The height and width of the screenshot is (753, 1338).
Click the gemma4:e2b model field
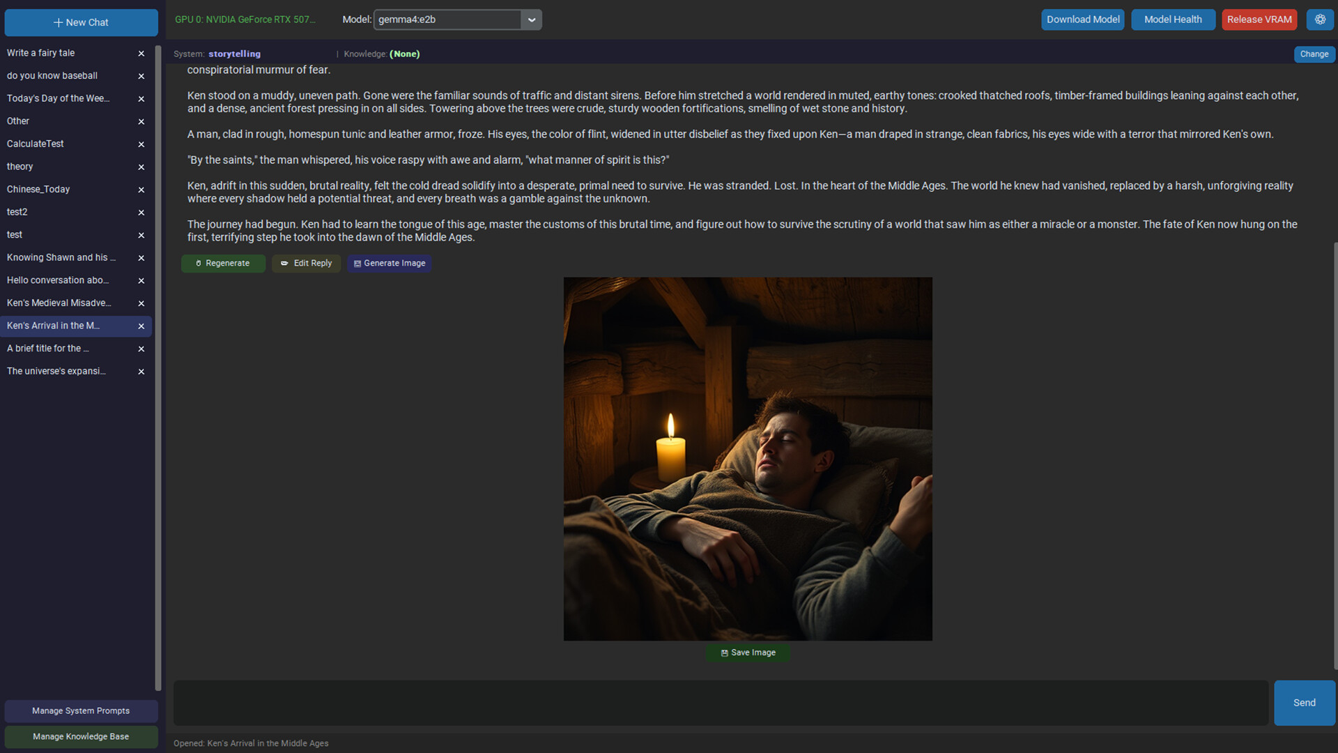pyautogui.click(x=447, y=20)
